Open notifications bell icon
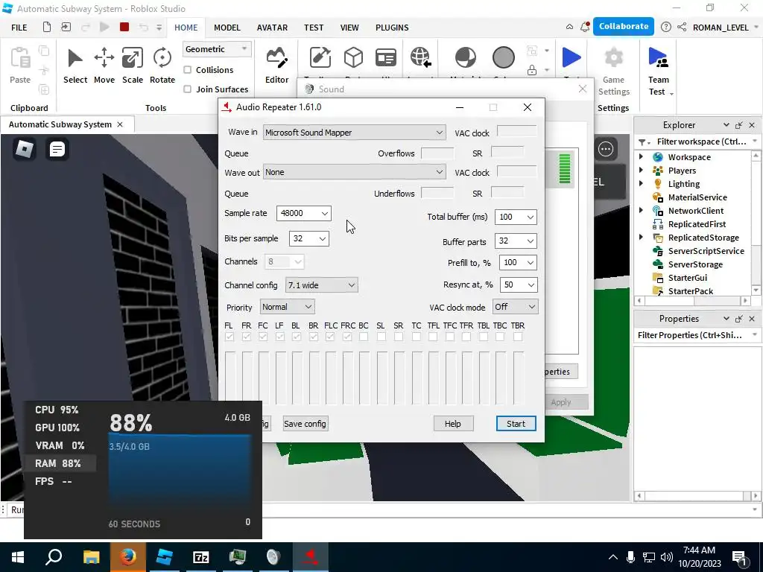 (x=585, y=28)
